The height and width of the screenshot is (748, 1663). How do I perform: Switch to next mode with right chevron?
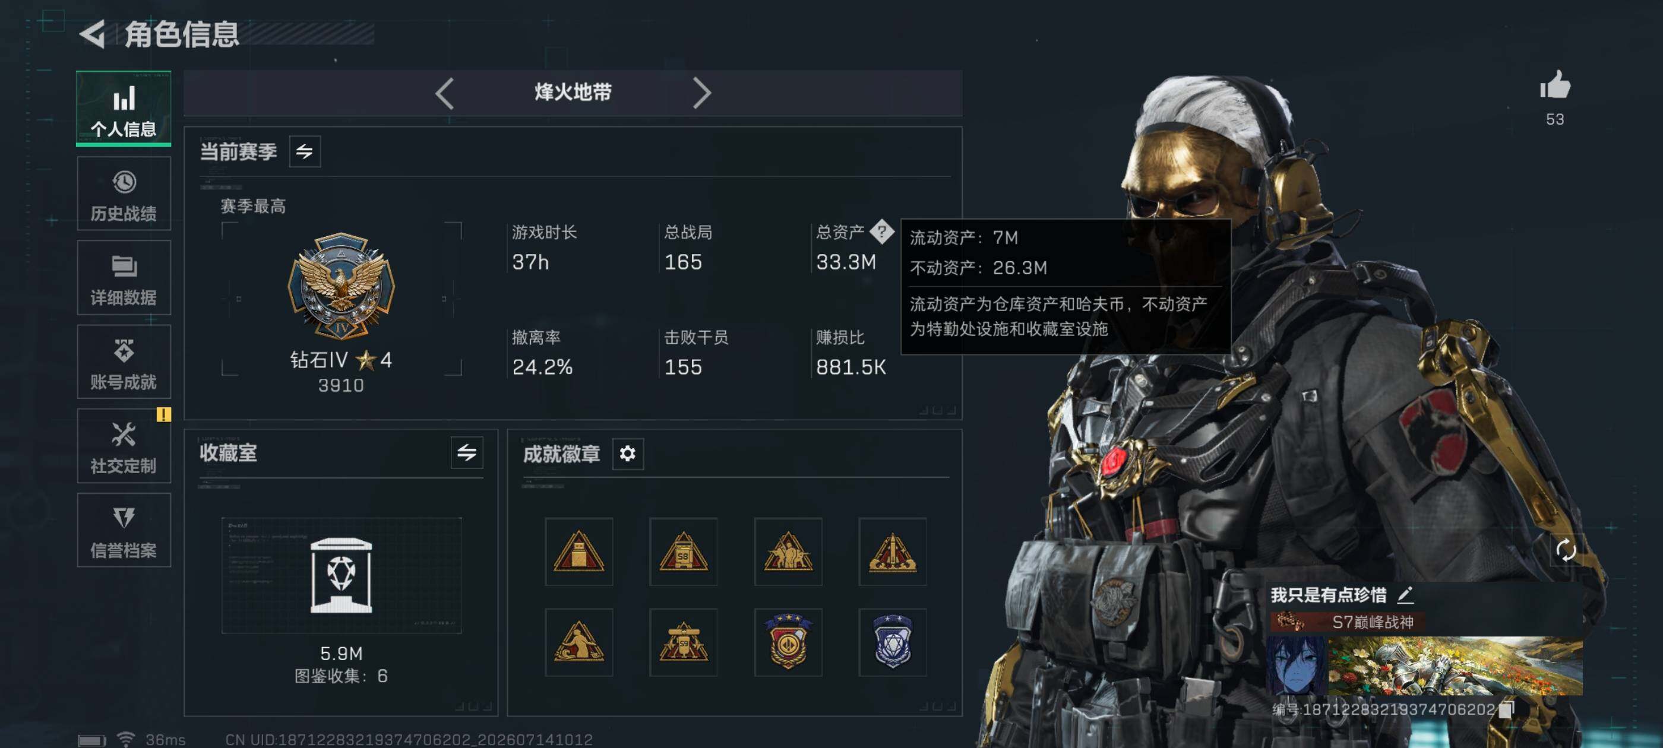(701, 94)
